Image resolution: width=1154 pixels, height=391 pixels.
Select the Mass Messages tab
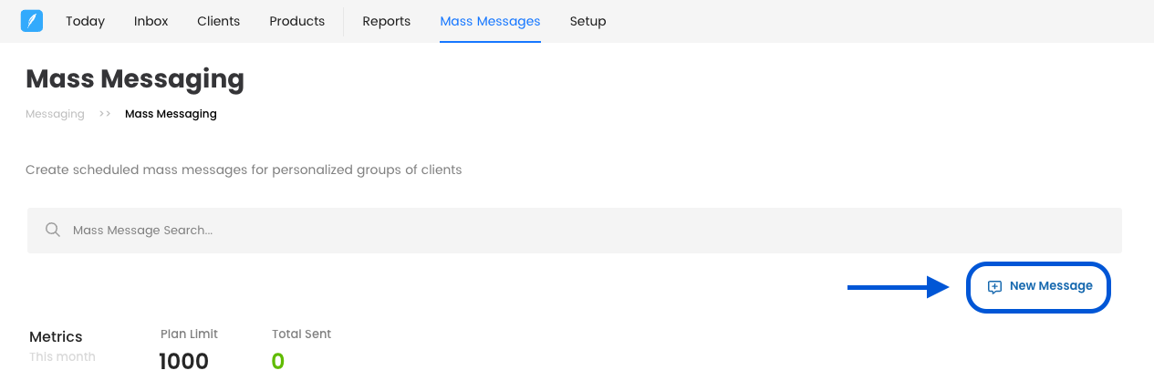[x=490, y=21]
